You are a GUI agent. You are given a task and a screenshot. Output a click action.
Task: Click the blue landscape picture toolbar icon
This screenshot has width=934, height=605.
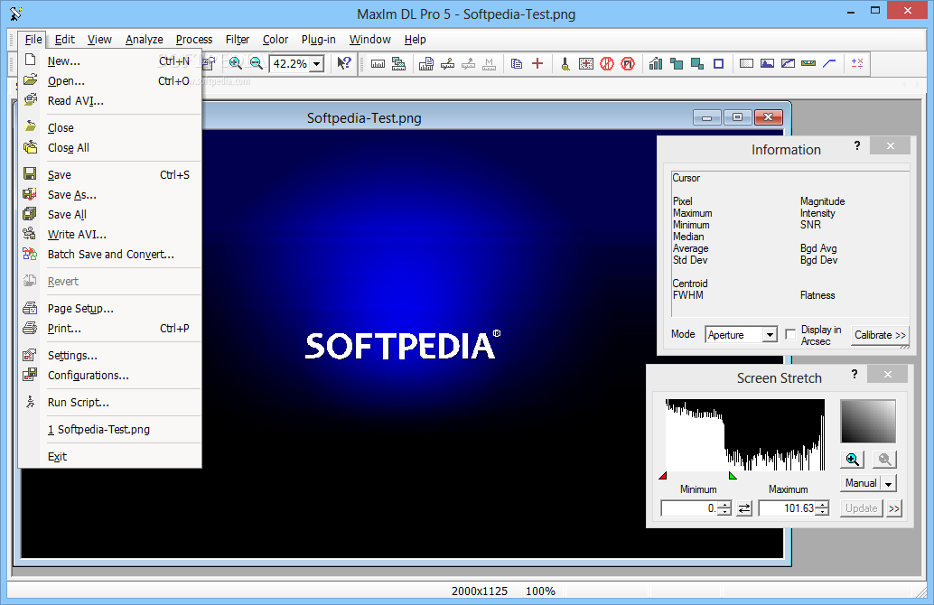(767, 63)
